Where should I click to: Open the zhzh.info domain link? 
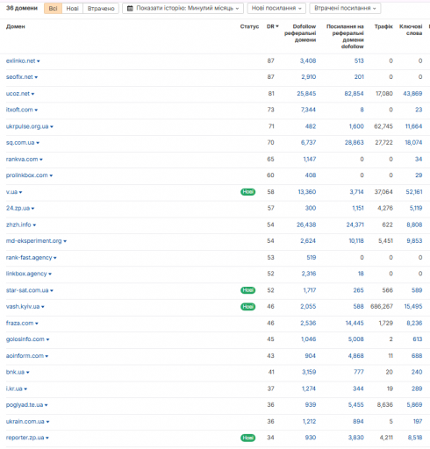point(18,224)
